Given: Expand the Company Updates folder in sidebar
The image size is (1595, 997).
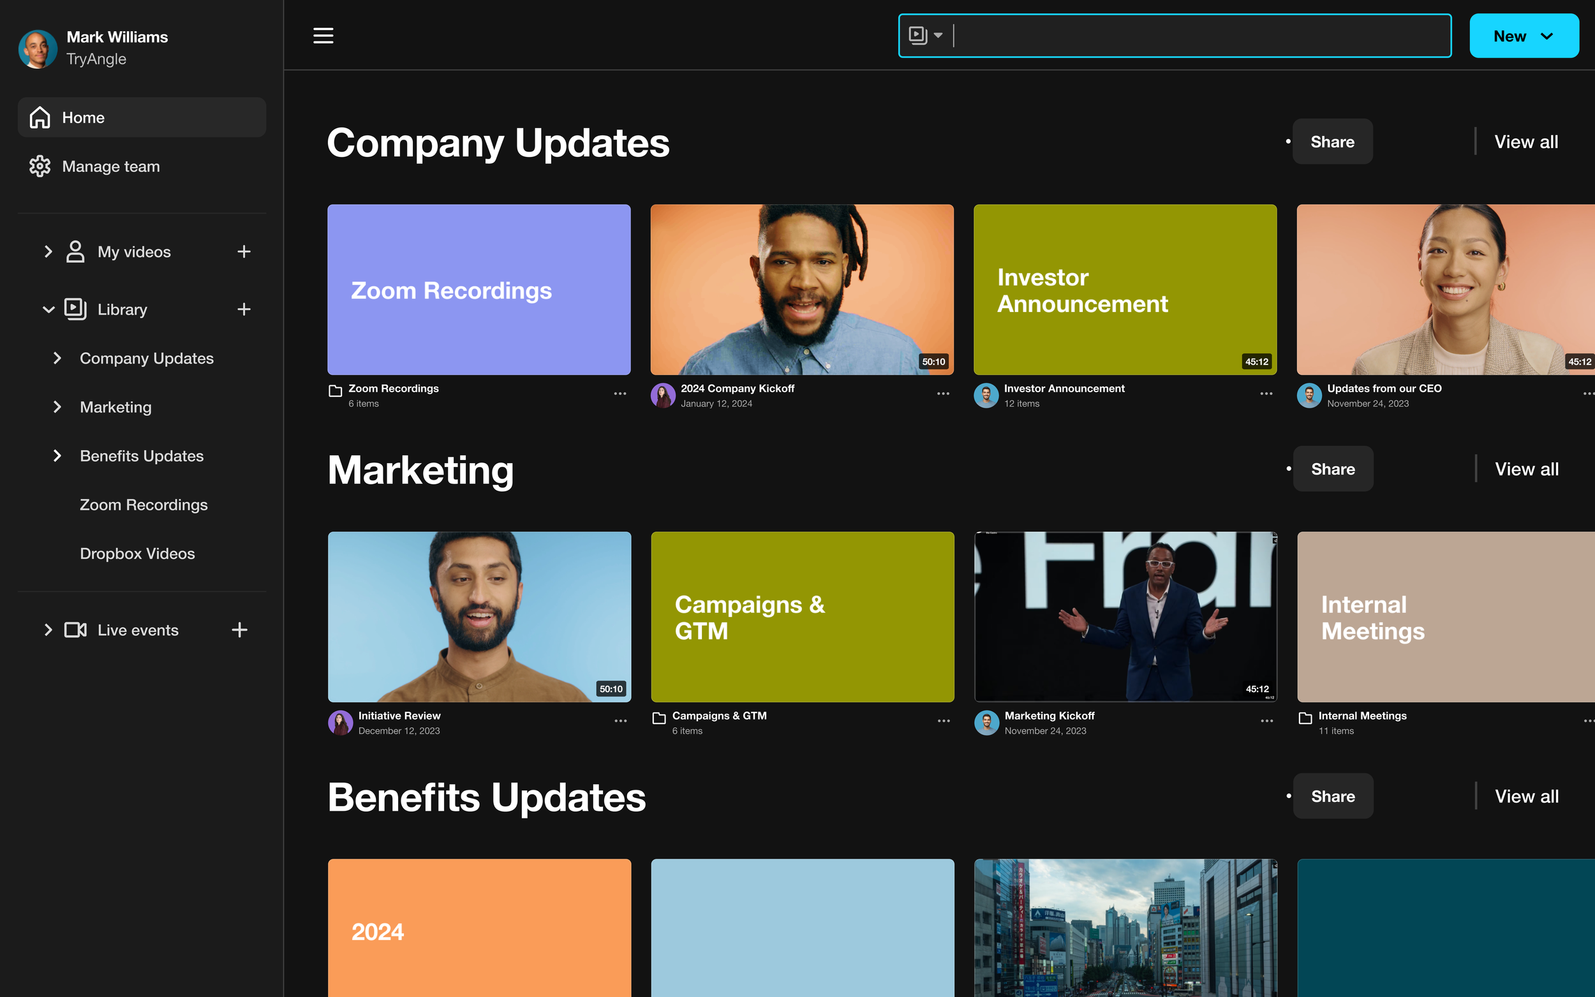Looking at the screenshot, I should (x=57, y=358).
